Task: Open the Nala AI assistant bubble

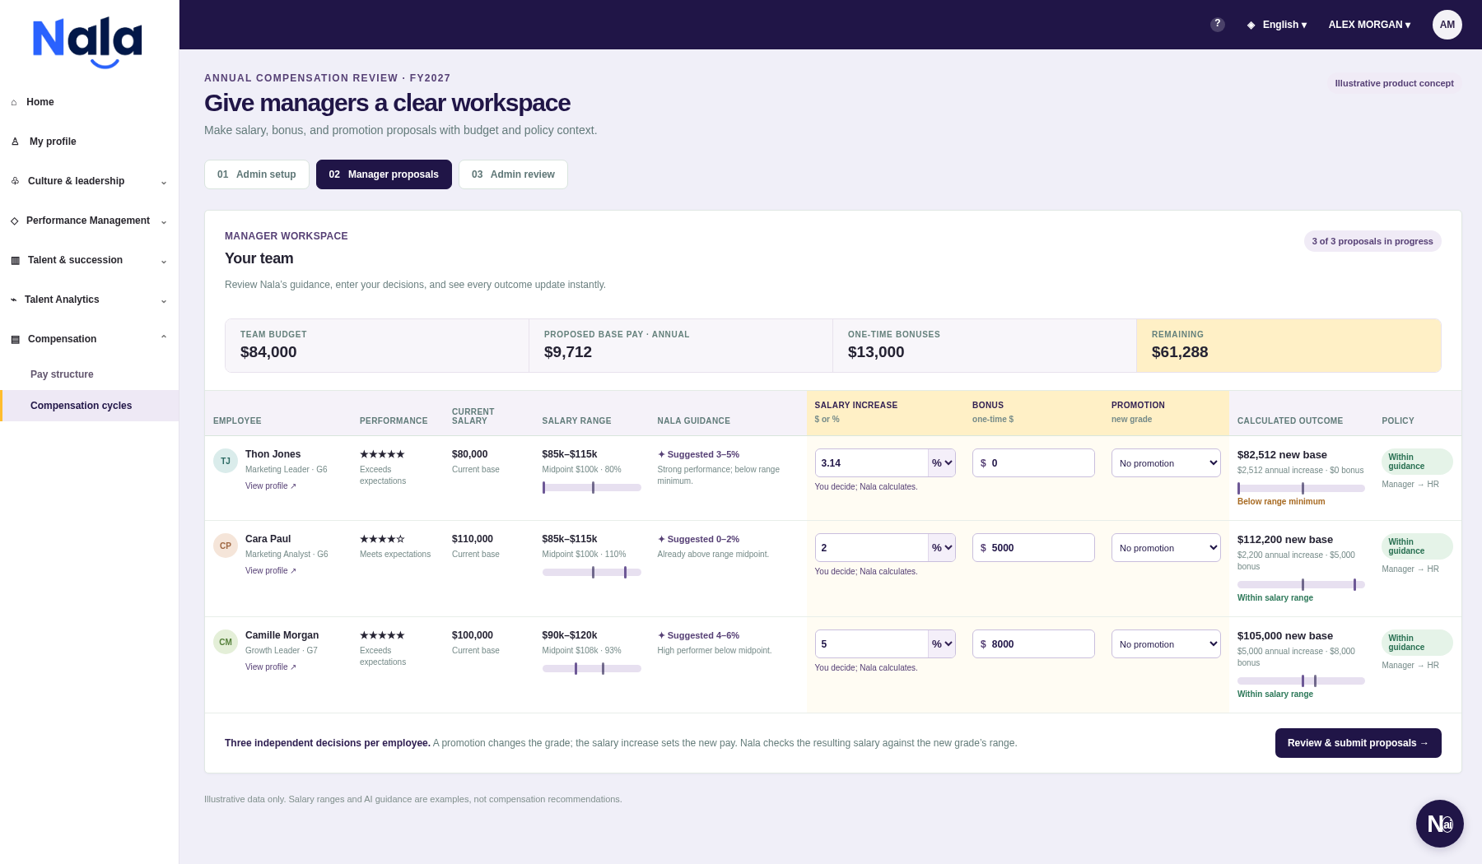Action: [x=1440, y=824]
